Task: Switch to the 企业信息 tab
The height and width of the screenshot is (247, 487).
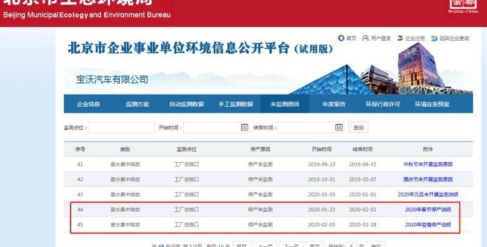Action: click(x=88, y=104)
